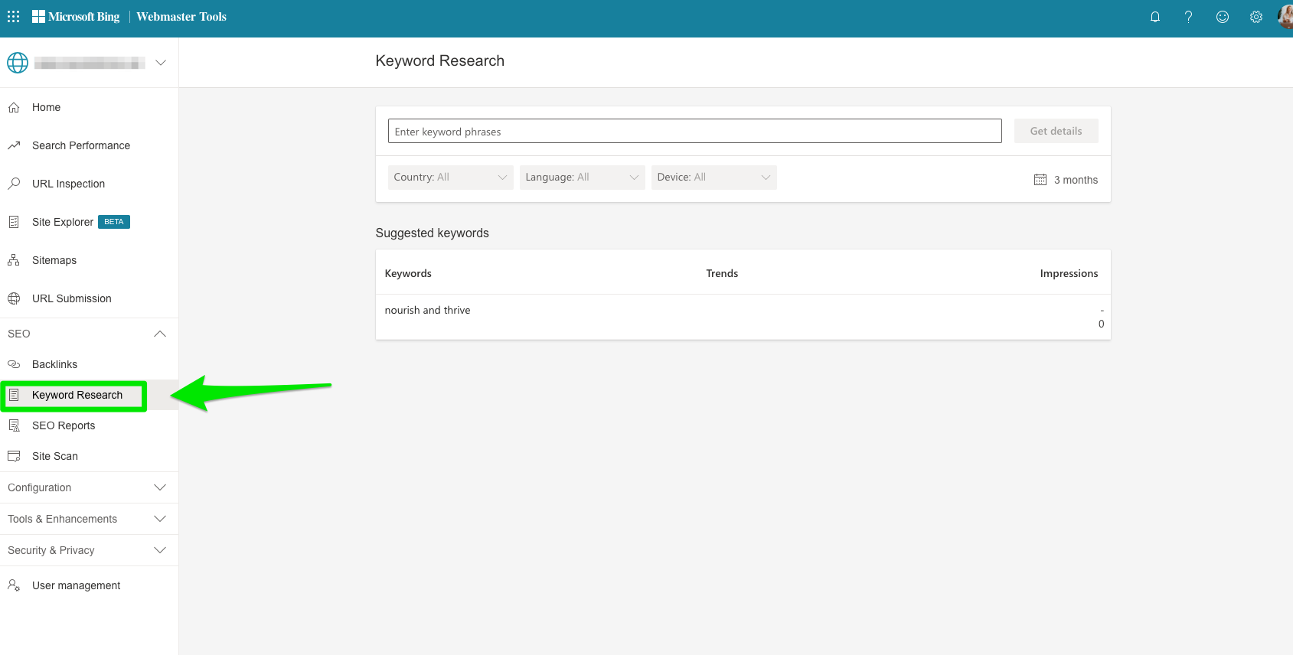
Task: Collapse the SEO section
Action: tap(159, 334)
